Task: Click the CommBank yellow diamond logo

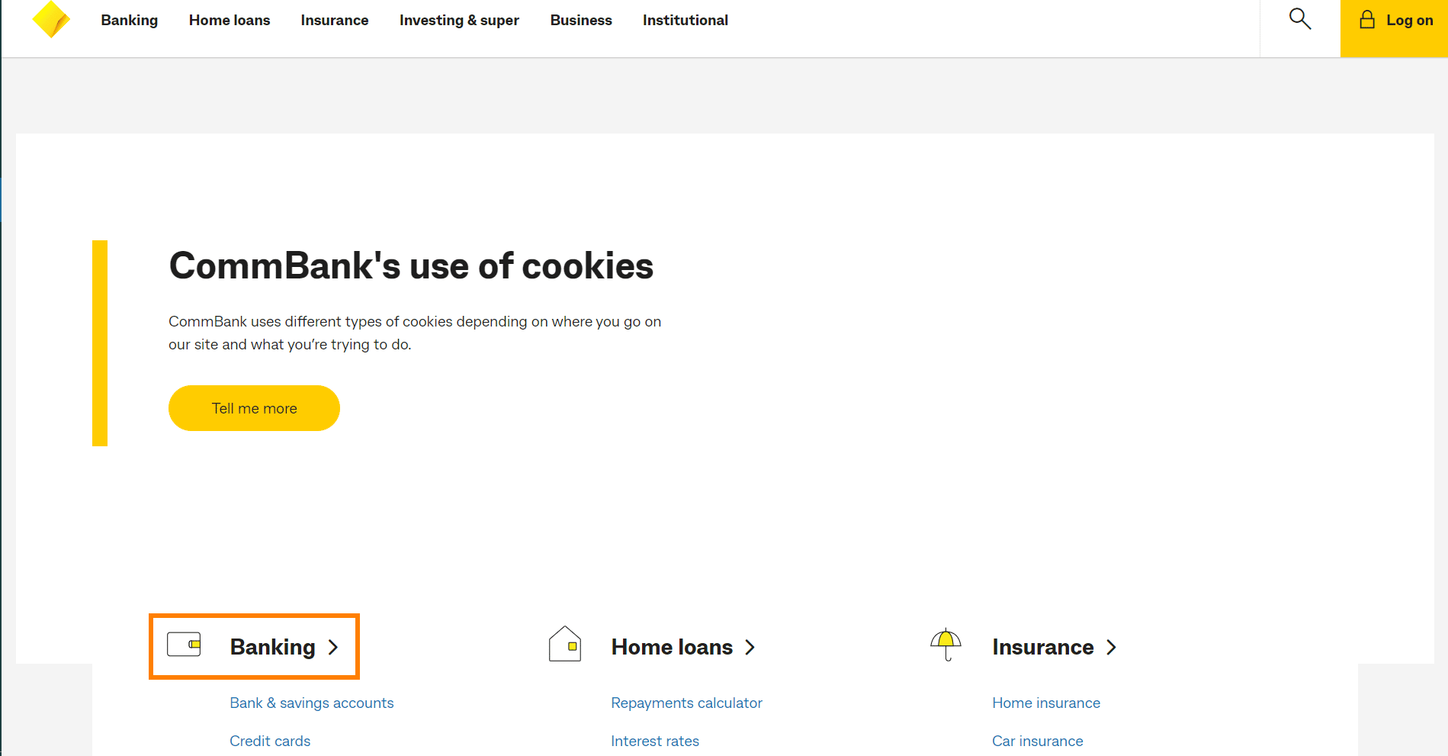Action: [51, 20]
